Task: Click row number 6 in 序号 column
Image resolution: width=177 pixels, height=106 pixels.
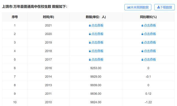Action: (15, 68)
